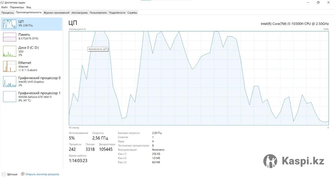Viewport: 334px width, 179px height.
Task: Open the Автозагрузка tab
Action: [79, 13]
